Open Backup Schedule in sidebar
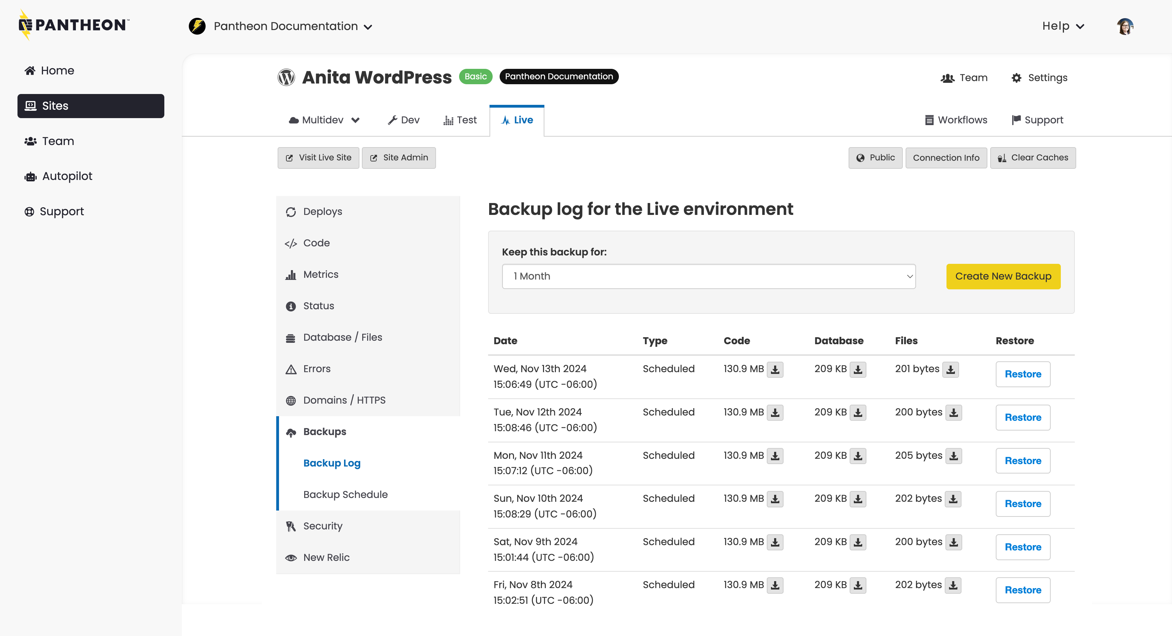Image resolution: width=1172 pixels, height=636 pixels. pos(345,494)
